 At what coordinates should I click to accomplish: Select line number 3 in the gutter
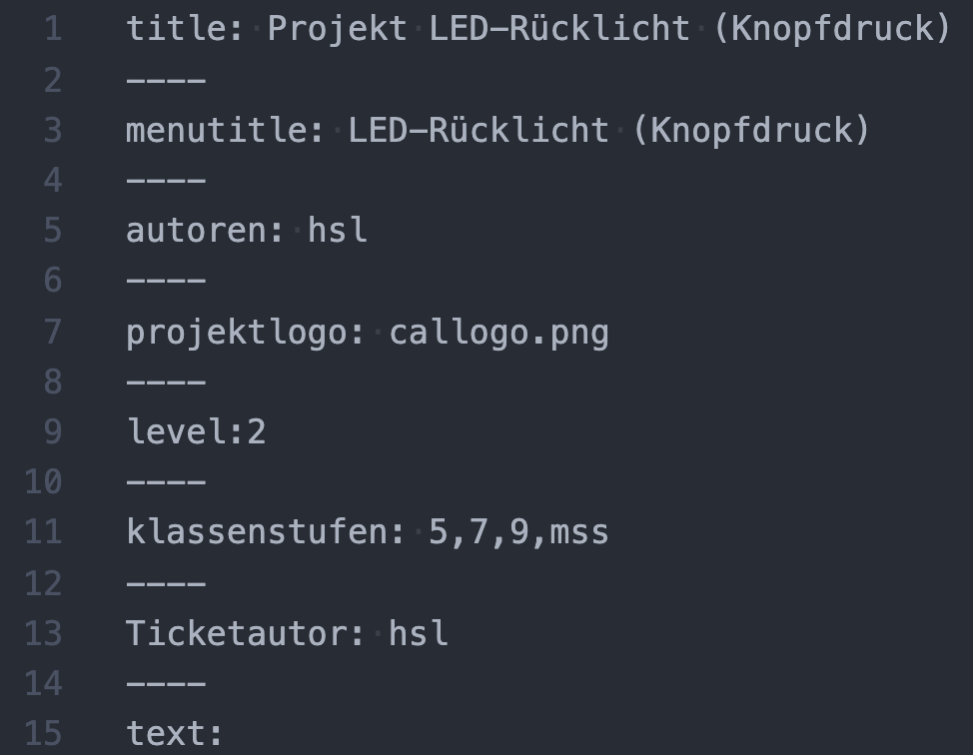[x=52, y=130]
